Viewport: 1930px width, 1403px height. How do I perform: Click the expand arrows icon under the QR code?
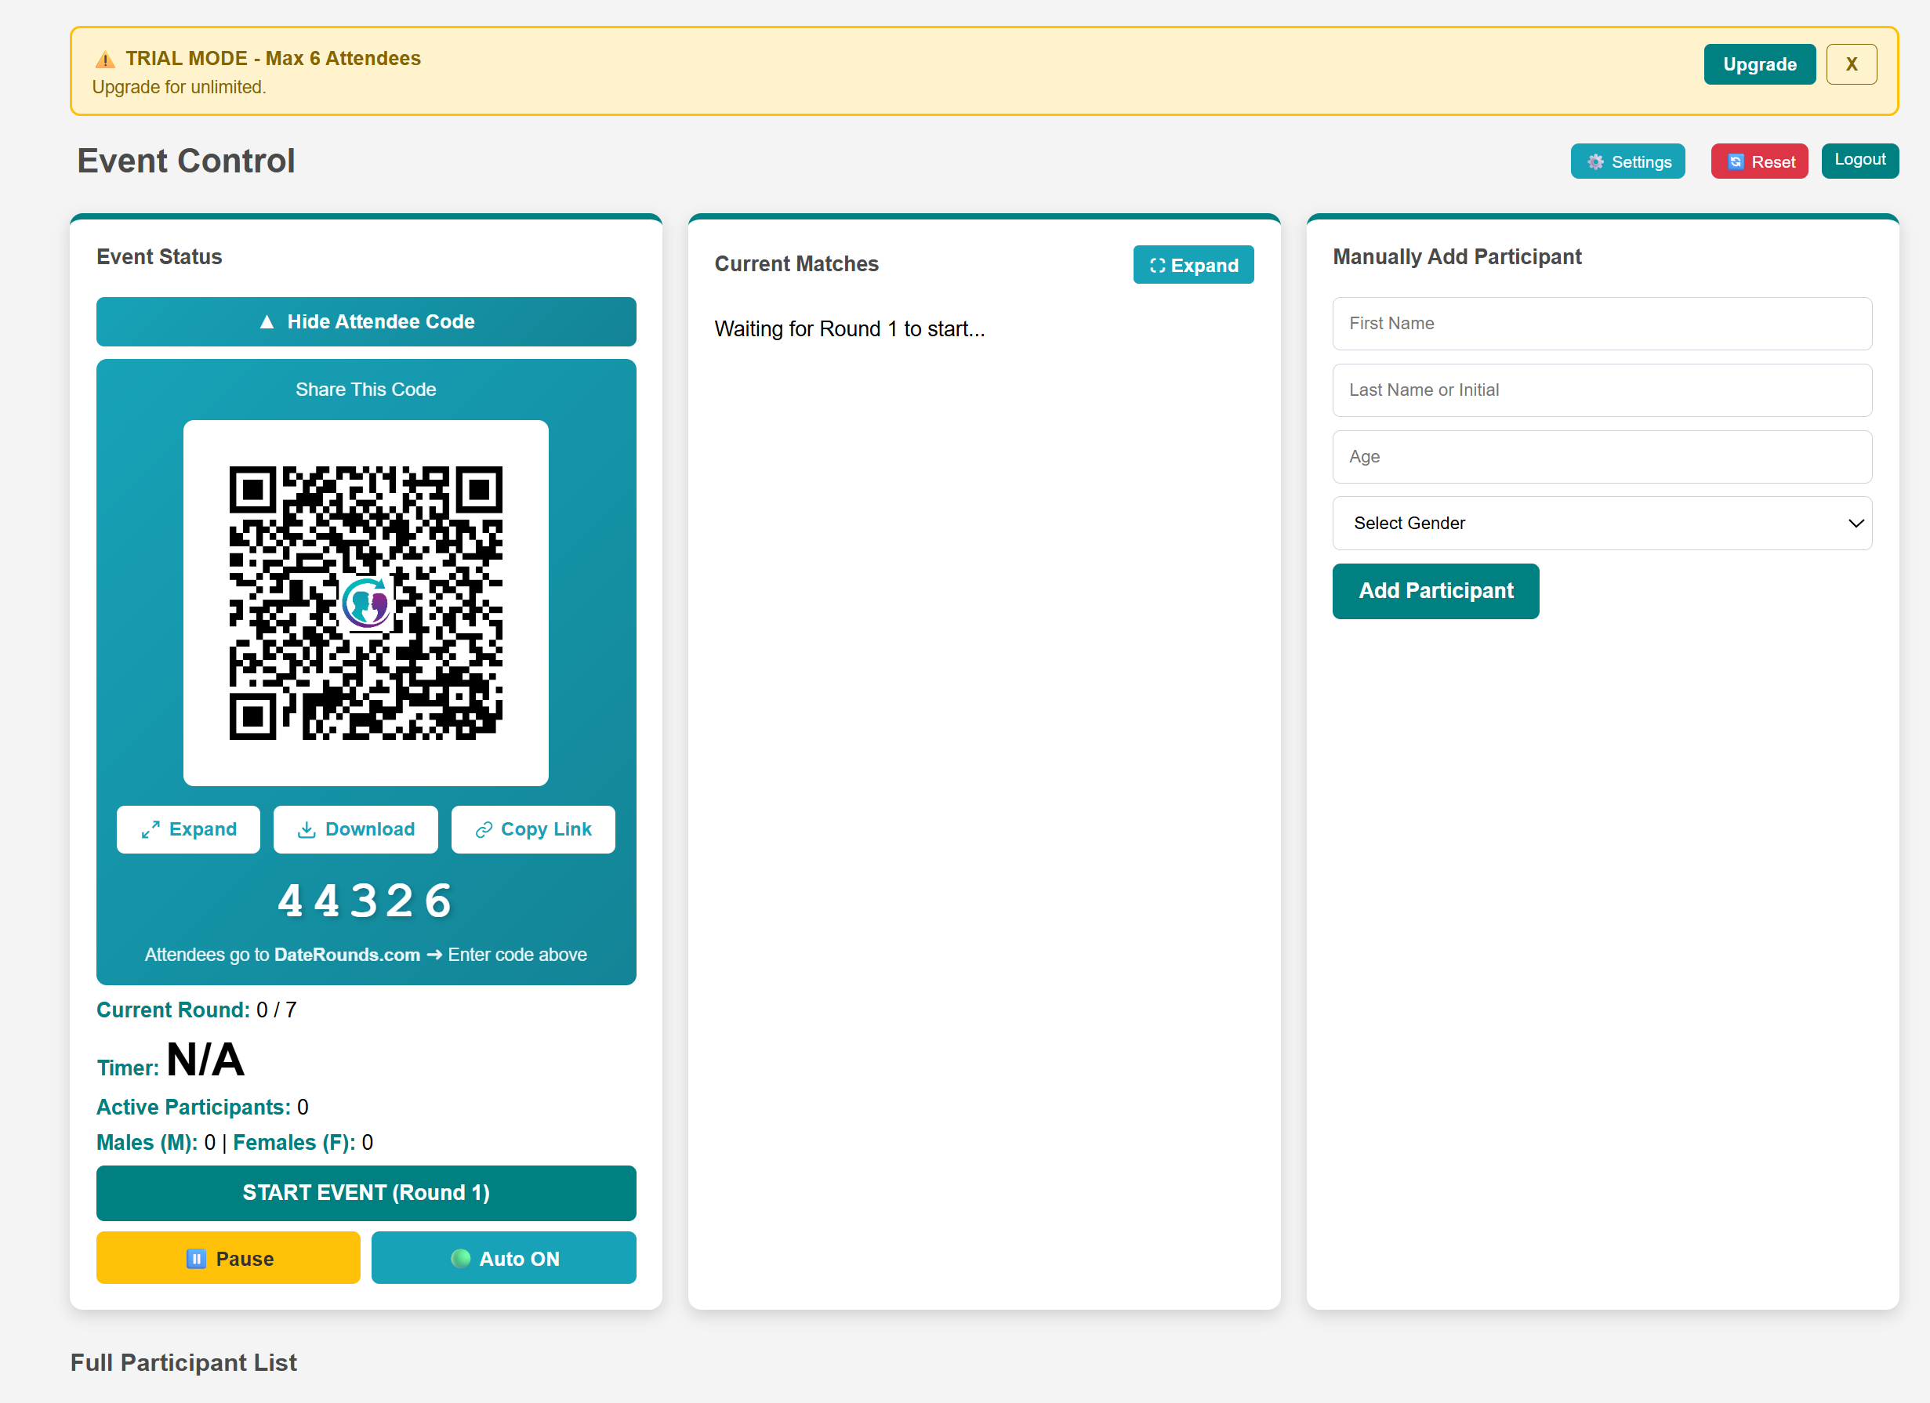(151, 829)
